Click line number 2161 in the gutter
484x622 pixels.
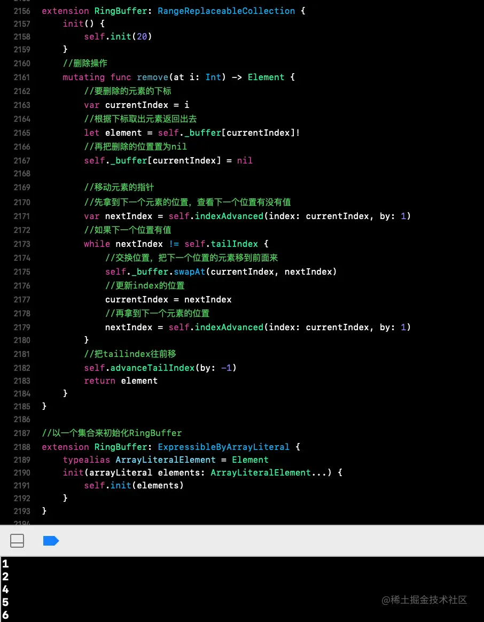(22, 77)
